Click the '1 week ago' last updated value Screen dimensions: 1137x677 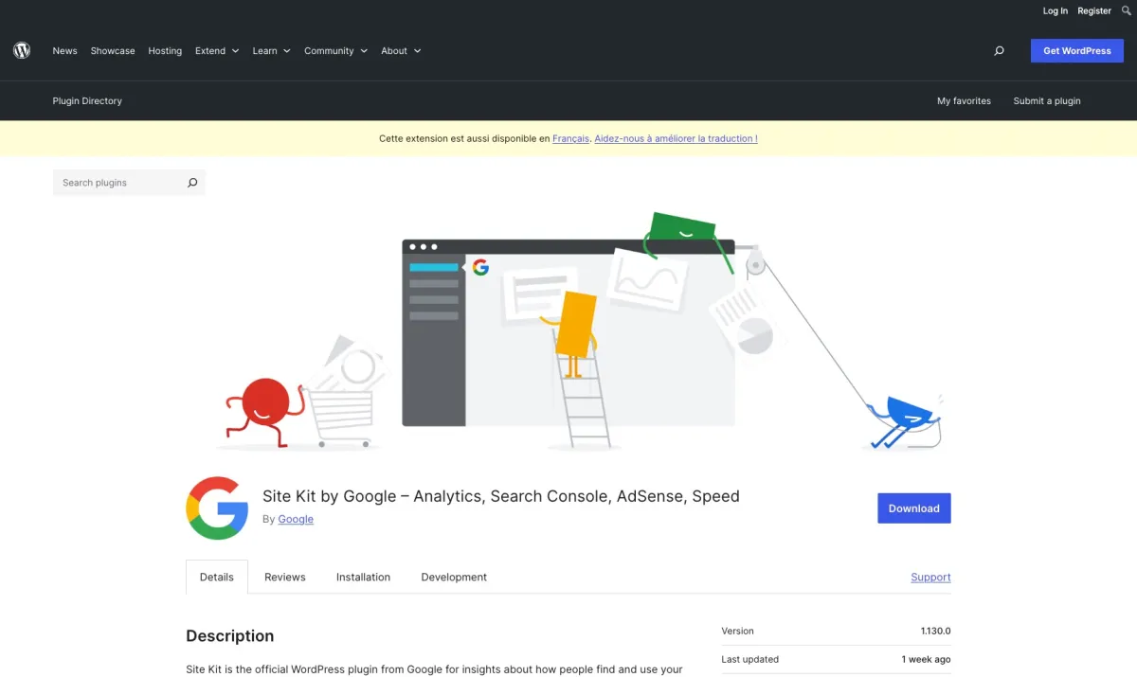[x=927, y=659]
